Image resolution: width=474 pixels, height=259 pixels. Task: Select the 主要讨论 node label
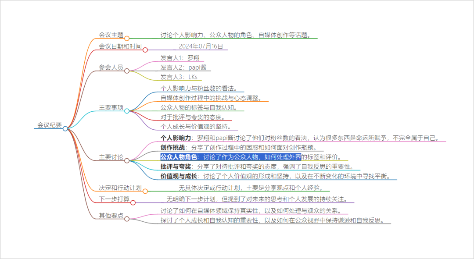111,157
